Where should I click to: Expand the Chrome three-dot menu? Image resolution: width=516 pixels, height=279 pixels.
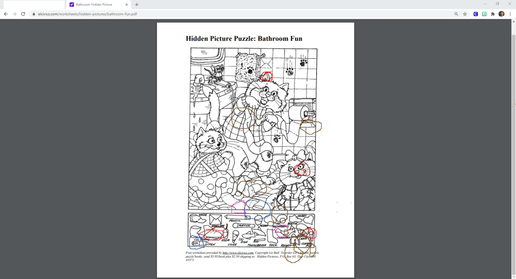click(510, 14)
